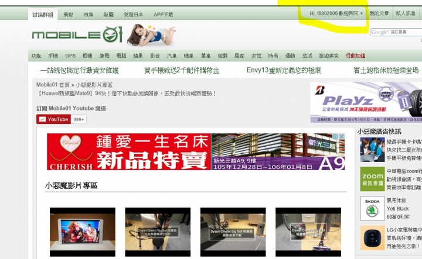The width and height of the screenshot is (422, 259).
Task: Open the Huawei Mate9 announcement link
Action: [x=126, y=94]
